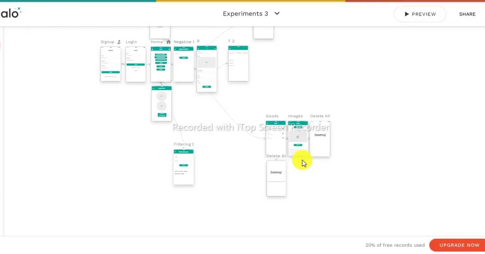This screenshot has width=485, height=254.
Task: Click the home icon beside Home label
Action: (x=169, y=42)
